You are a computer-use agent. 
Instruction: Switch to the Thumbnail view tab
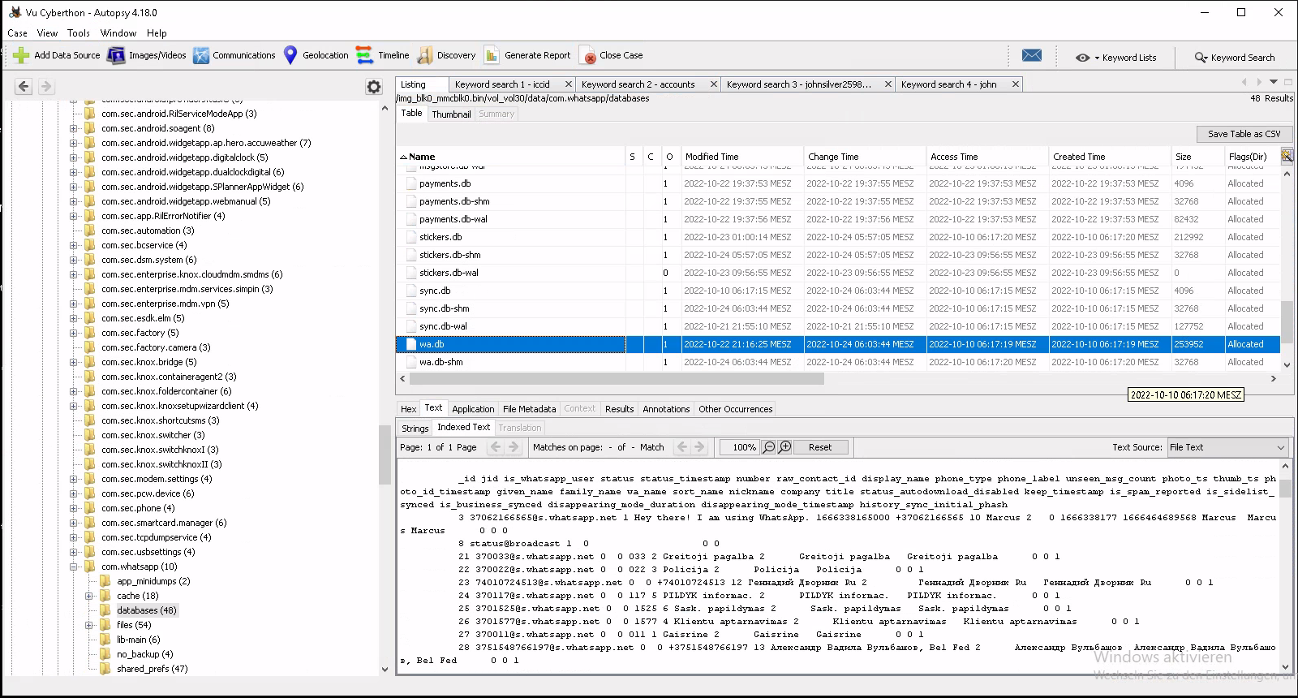click(x=451, y=114)
